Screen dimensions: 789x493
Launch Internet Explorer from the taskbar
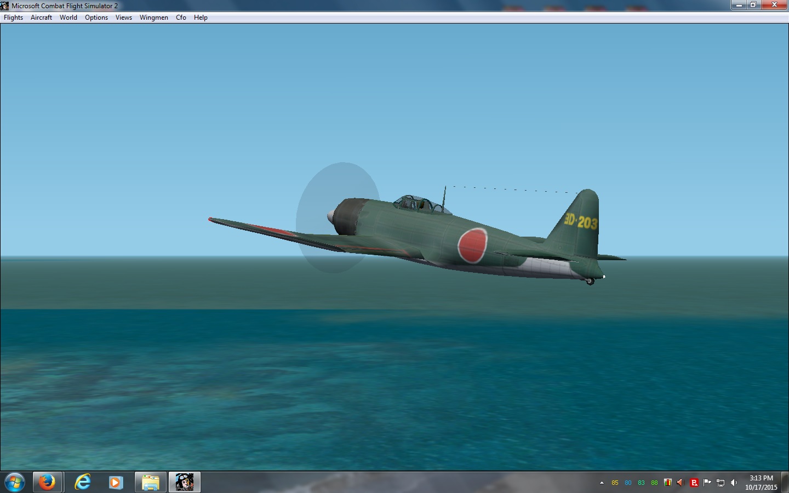83,483
